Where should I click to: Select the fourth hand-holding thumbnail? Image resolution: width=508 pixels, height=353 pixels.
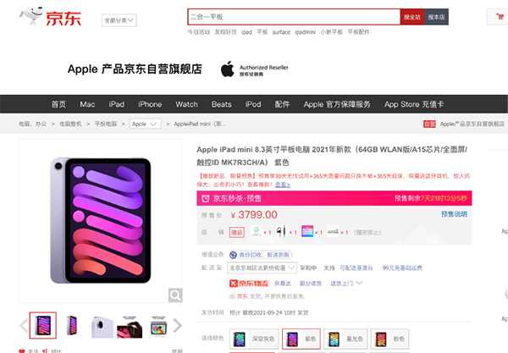130,327
